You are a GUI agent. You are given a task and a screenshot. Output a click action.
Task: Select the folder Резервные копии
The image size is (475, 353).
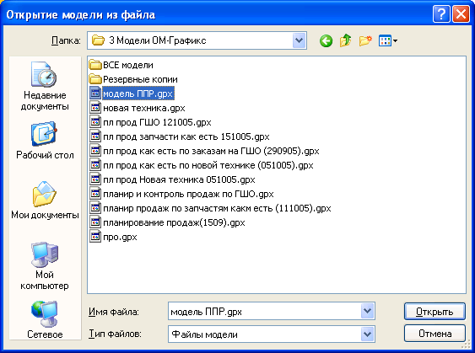133,79
